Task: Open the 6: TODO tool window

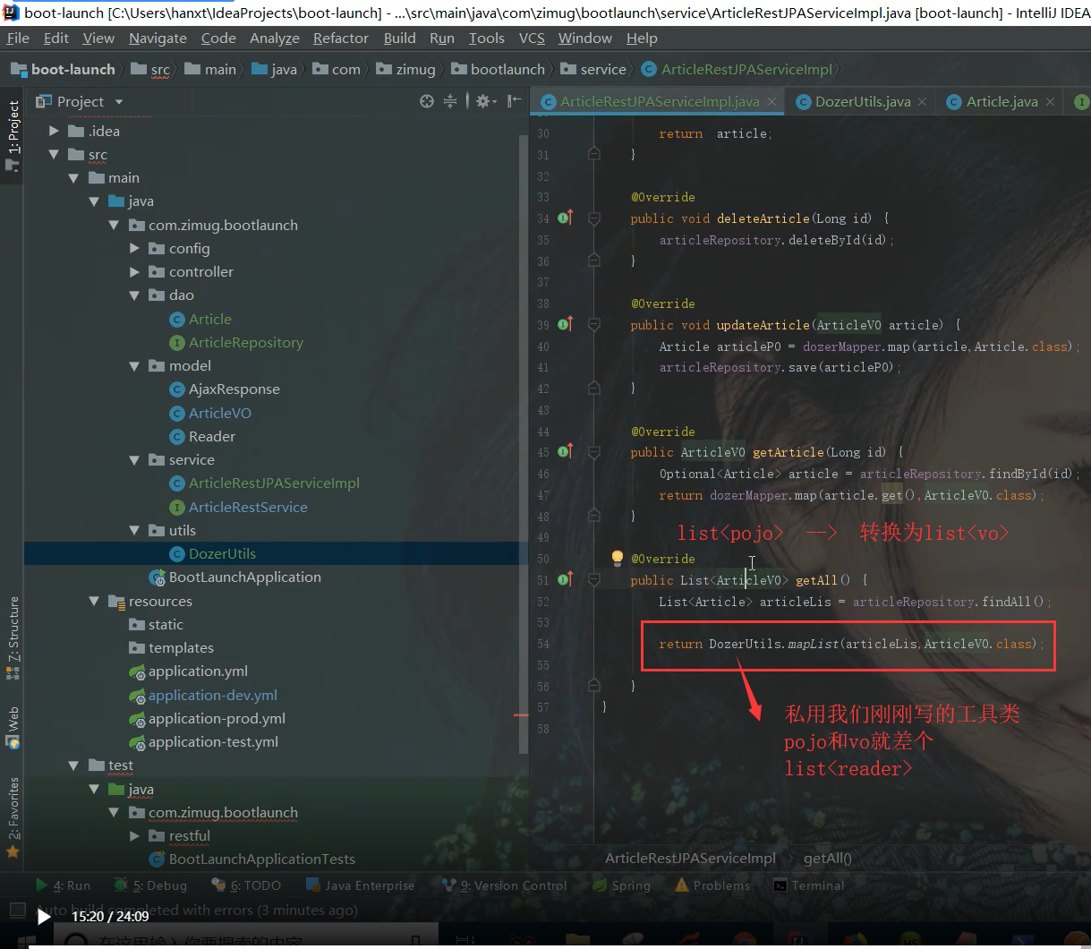Action: click(x=246, y=885)
